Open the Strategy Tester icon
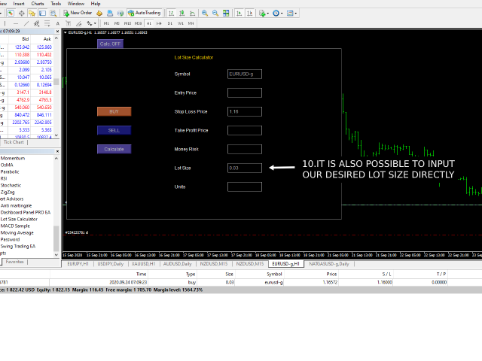The width and height of the screenshot is (482, 361). pos(53,13)
